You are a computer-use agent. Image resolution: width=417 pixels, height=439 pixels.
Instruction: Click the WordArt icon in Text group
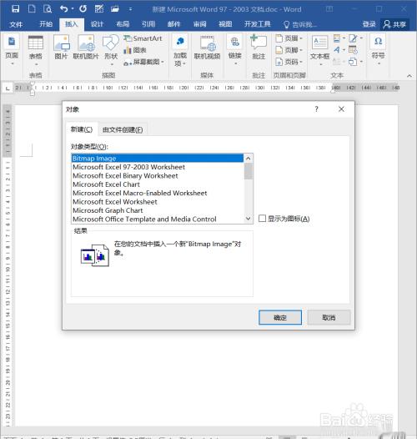(x=337, y=50)
